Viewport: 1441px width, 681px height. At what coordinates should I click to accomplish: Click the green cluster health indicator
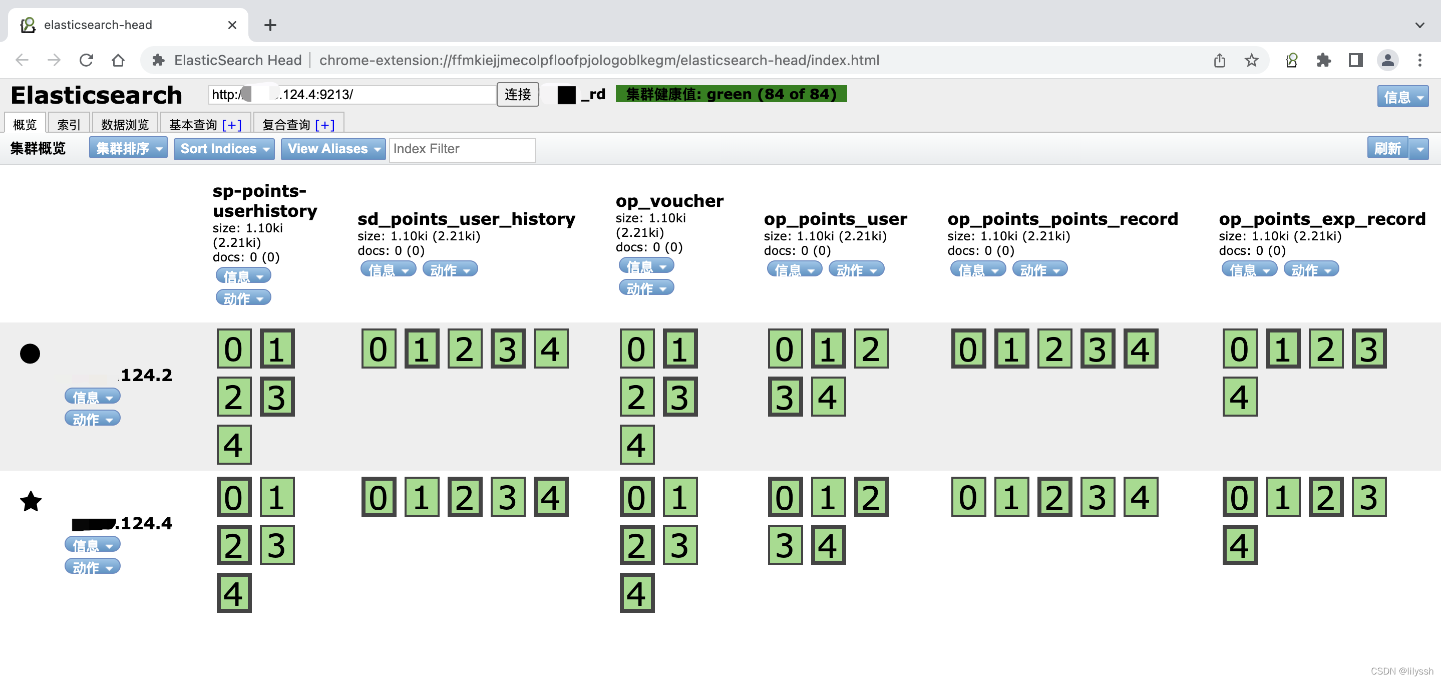[731, 94]
